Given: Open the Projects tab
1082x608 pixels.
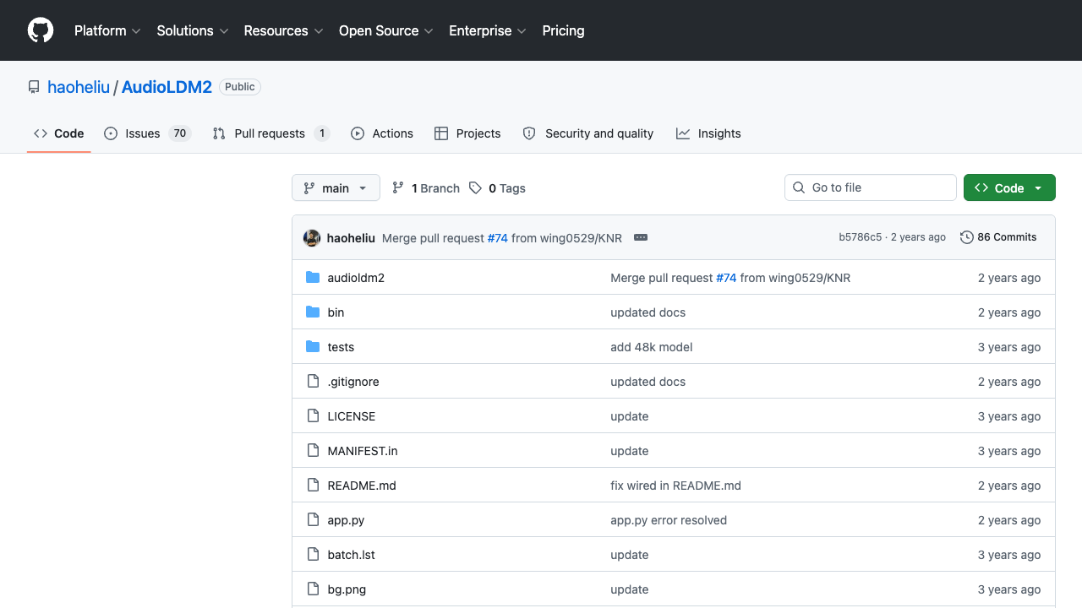Looking at the screenshot, I should pos(467,133).
